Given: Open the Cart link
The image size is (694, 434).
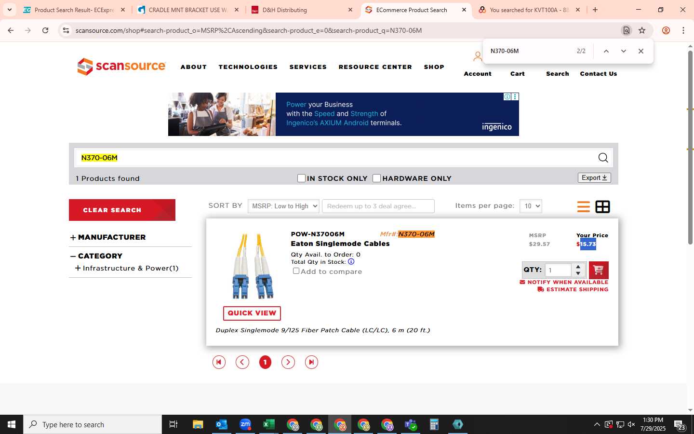Looking at the screenshot, I should point(518,74).
